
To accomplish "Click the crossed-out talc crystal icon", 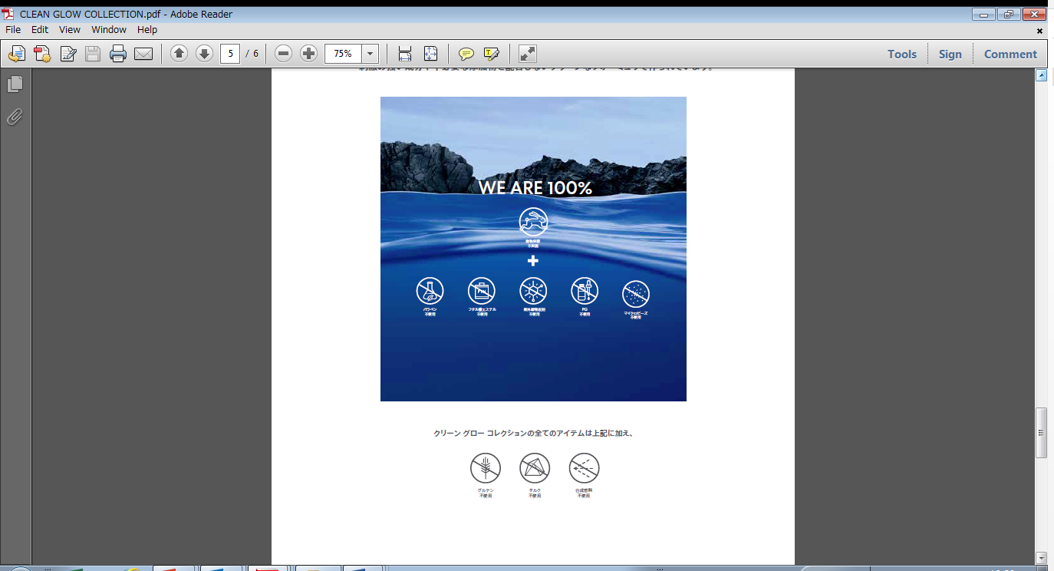I will (x=535, y=468).
